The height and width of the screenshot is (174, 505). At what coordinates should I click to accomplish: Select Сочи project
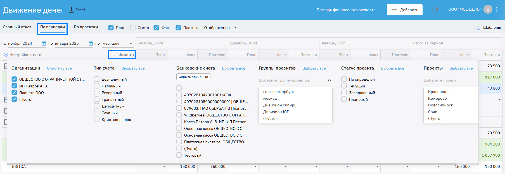(x=433, y=112)
